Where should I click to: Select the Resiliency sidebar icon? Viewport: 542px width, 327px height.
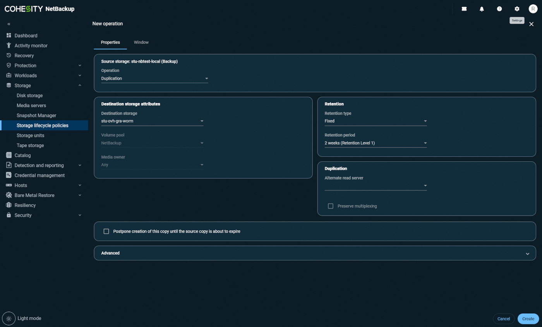pyautogui.click(x=9, y=205)
